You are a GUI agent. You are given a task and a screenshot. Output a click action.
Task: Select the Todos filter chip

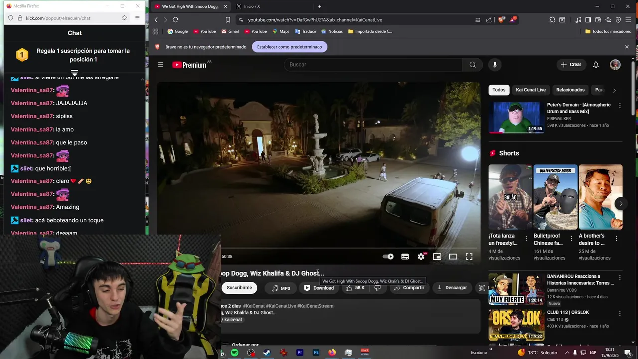point(499,90)
